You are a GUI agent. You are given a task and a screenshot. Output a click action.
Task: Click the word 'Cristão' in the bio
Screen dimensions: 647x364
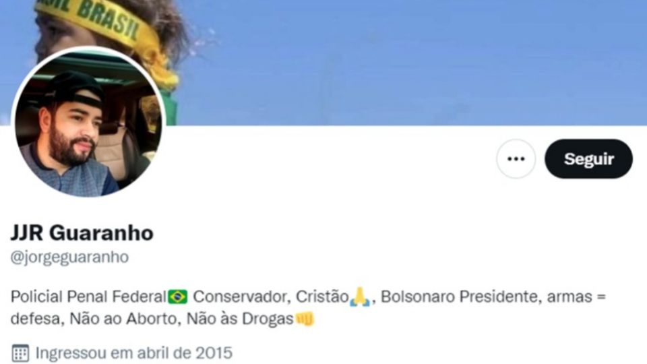pos(322,297)
